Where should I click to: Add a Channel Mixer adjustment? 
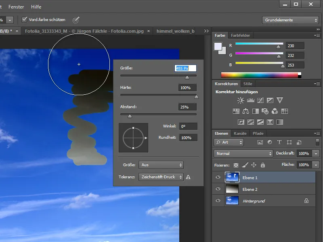(x=275, y=111)
